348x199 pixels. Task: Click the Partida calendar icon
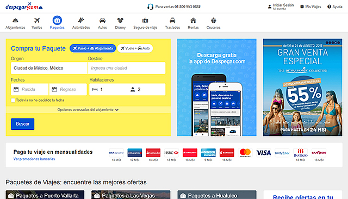click(x=16, y=89)
